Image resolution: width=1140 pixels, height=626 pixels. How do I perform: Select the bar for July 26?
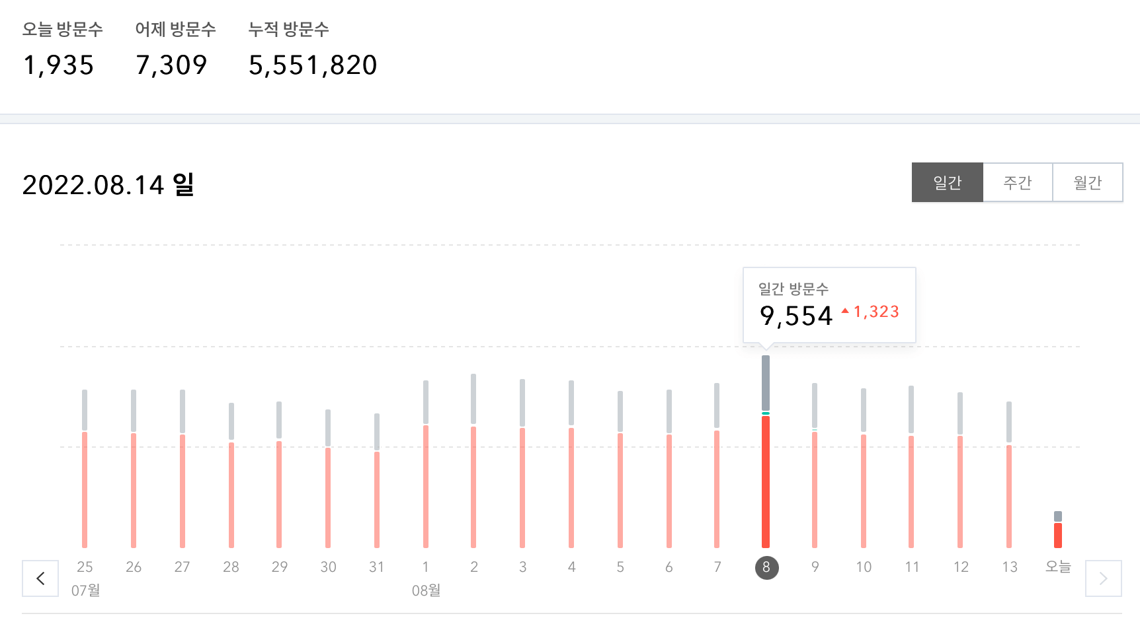tap(134, 469)
